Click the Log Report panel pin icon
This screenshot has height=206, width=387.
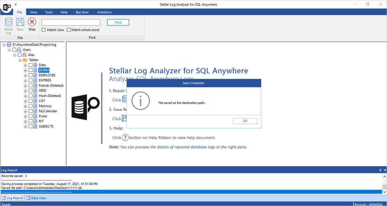(380, 170)
